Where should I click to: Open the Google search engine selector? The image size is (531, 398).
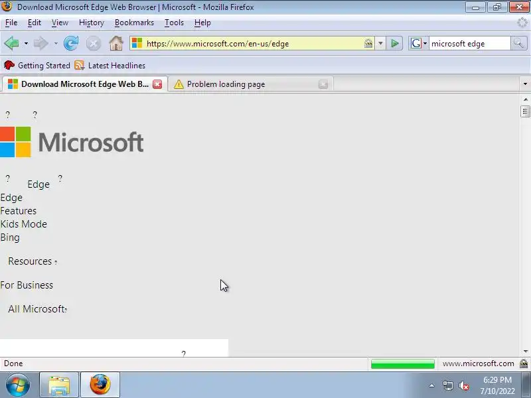(x=419, y=43)
